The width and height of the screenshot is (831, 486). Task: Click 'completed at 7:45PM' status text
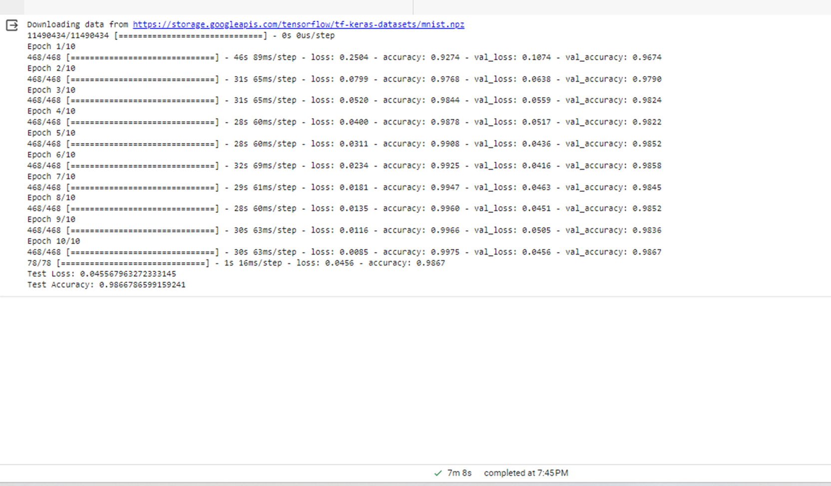(x=526, y=473)
